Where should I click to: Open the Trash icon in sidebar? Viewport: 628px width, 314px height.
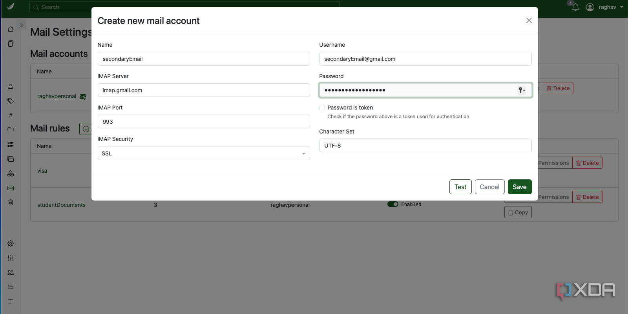click(x=11, y=203)
